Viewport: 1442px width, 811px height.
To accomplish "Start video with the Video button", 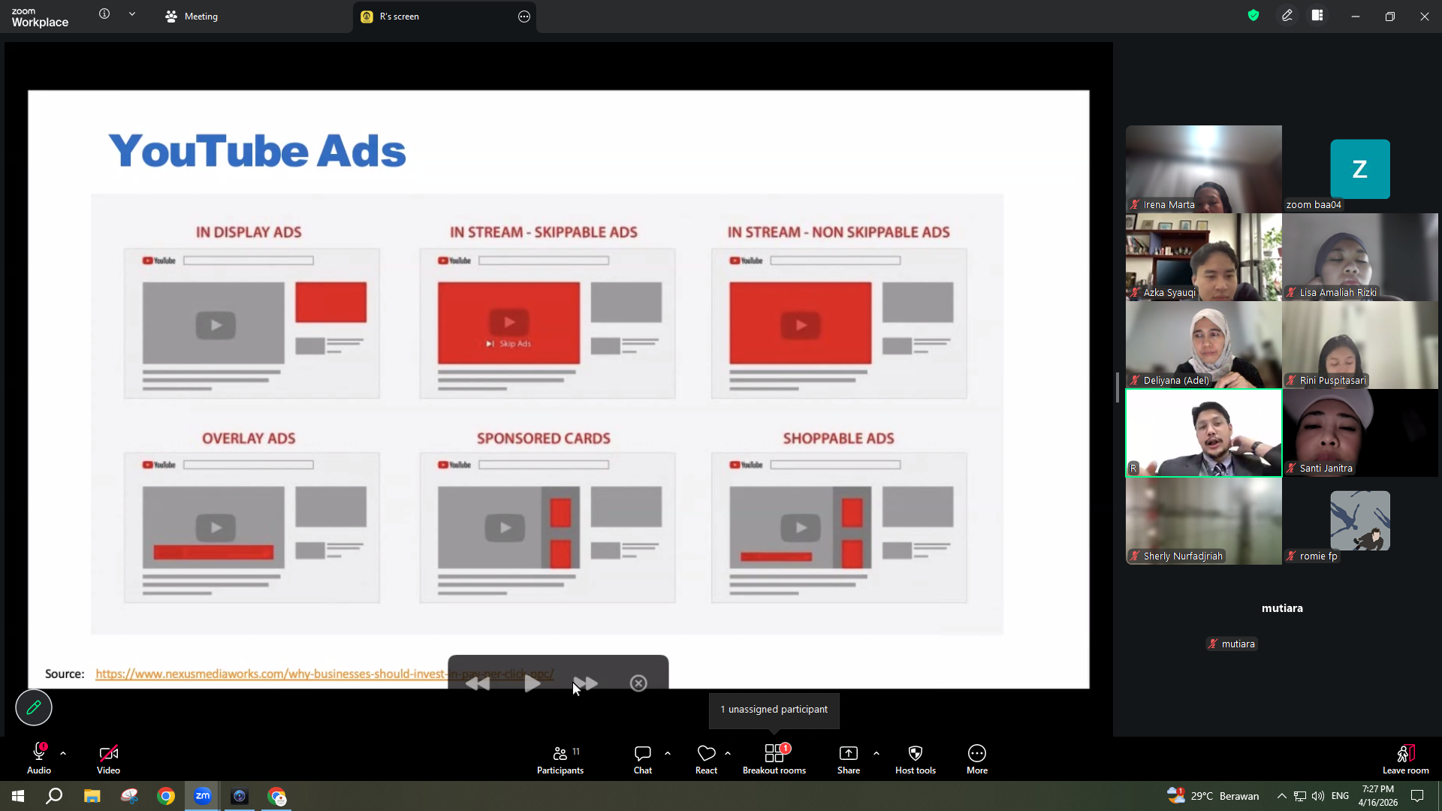I will point(108,758).
